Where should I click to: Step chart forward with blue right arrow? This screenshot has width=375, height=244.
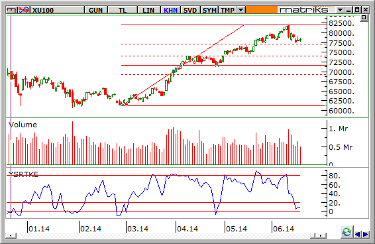pyautogui.click(x=365, y=234)
